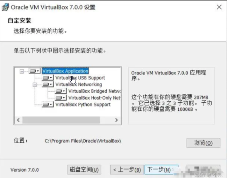Image resolution: width=227 pixels, height=178 pixels.
Task: Collapse the VirtualBox Networking tree node
Action: 35,84
